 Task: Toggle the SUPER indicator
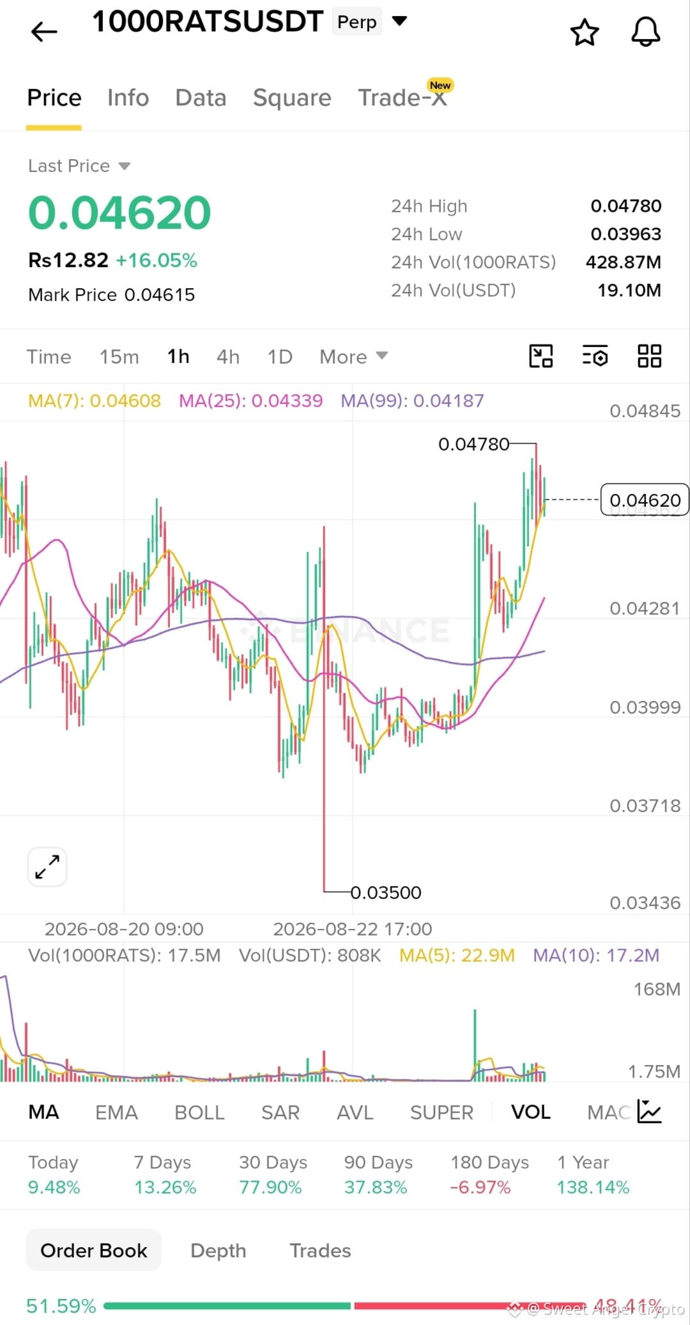tap(441, 1112)
